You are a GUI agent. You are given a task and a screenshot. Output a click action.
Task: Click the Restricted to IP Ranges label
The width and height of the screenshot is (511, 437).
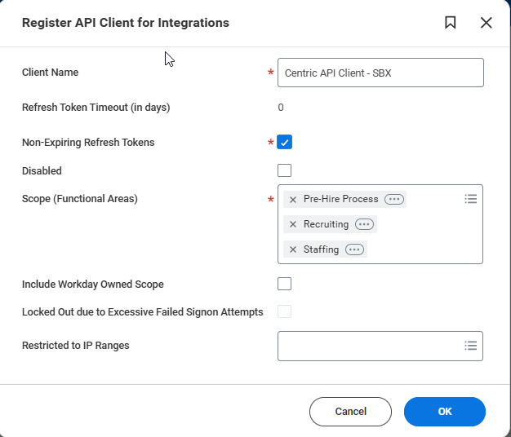pyautogui.click(x=76, y=346)
